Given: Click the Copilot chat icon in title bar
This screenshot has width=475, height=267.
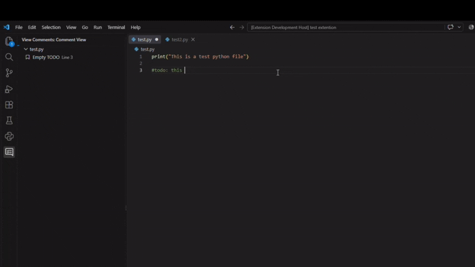Looking at the screenshot, I should point(451,27).
